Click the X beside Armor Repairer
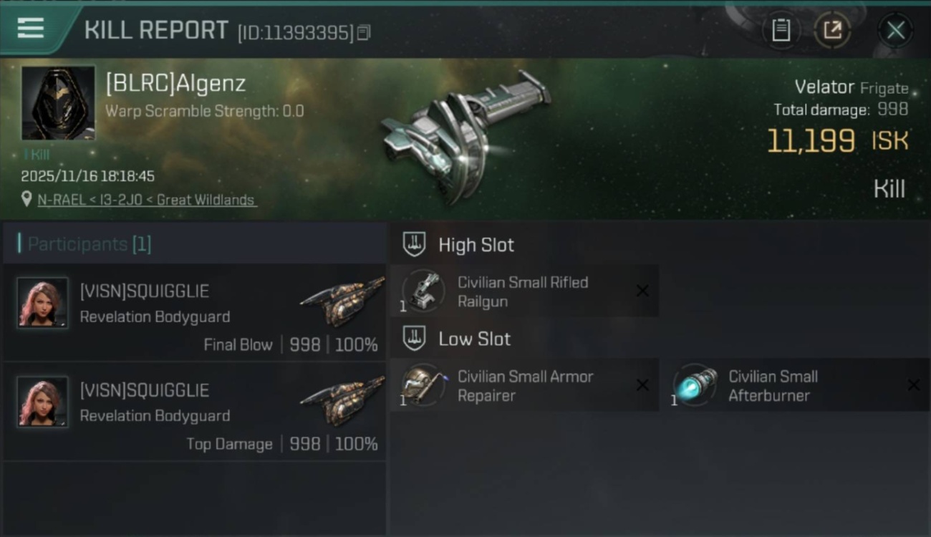This screenshot has width=931, height=537. tap(642, 385)
